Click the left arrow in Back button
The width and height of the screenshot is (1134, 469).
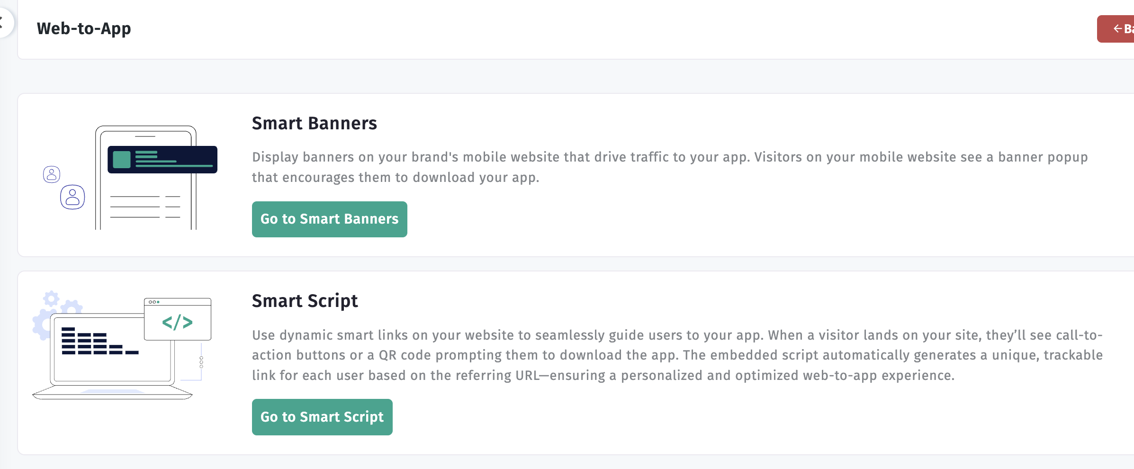1117,29
